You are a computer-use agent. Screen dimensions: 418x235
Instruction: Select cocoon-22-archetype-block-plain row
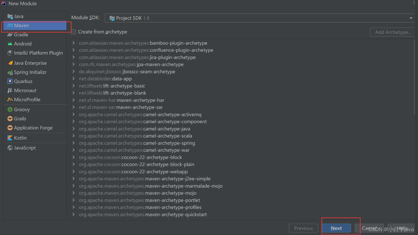click(242, 164)
